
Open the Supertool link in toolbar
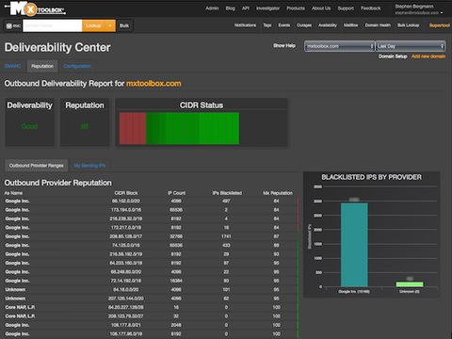[440, 25]
